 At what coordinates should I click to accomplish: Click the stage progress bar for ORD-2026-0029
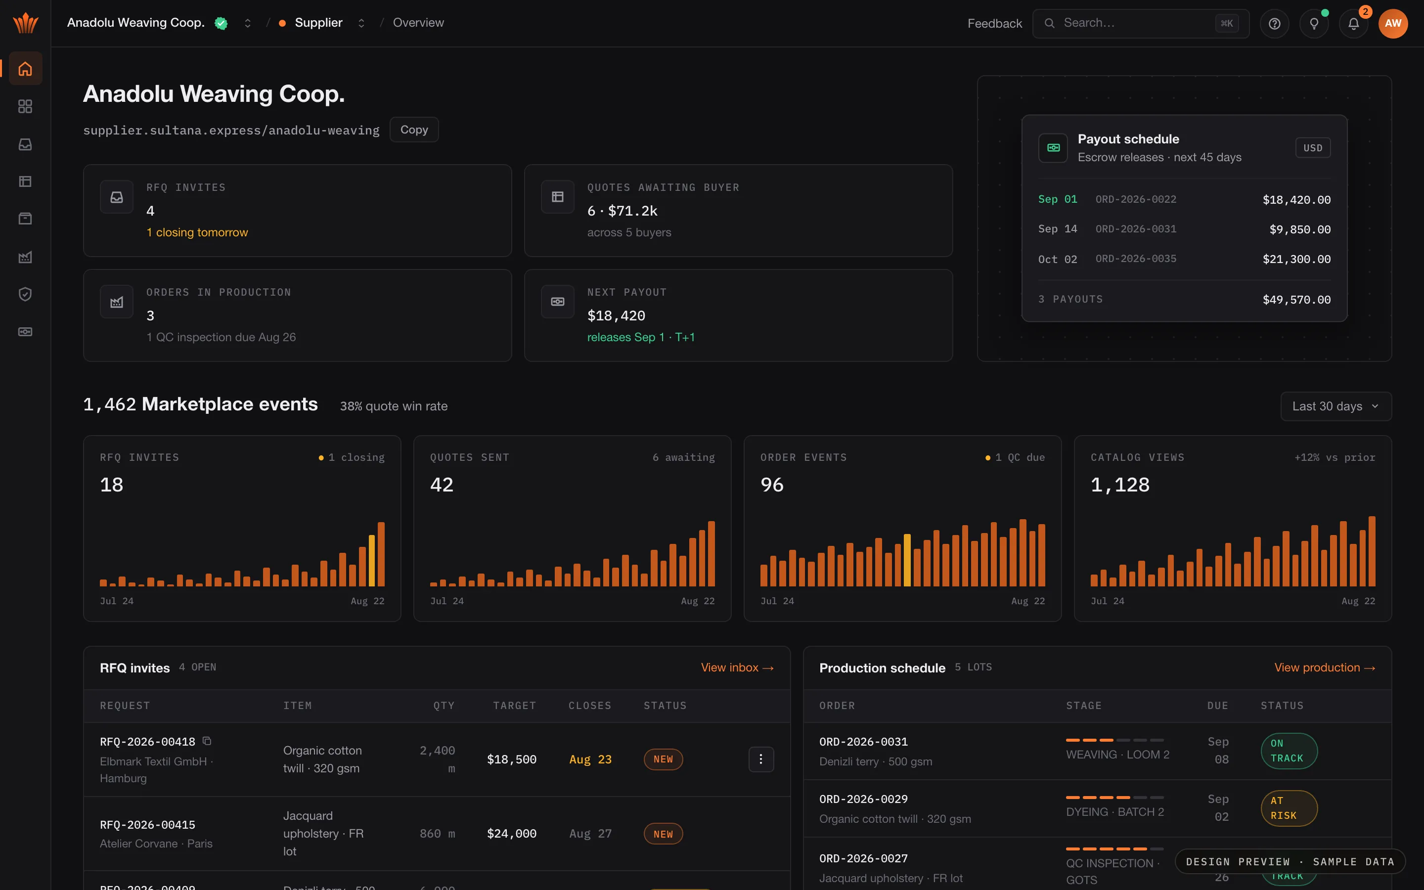1114,797
